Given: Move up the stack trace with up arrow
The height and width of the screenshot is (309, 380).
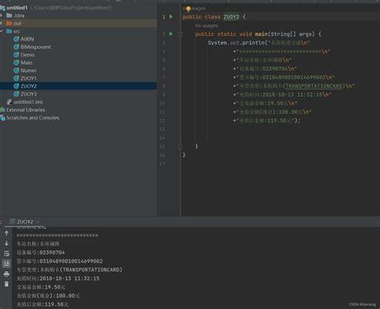Looking at the screenshot, I should 6,233.
